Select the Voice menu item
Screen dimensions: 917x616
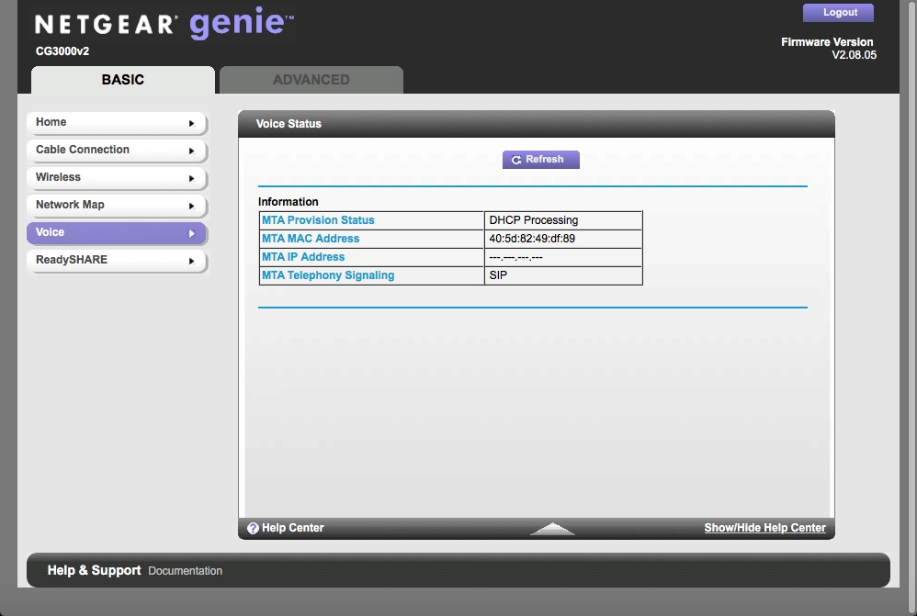[x=117, y=232]
